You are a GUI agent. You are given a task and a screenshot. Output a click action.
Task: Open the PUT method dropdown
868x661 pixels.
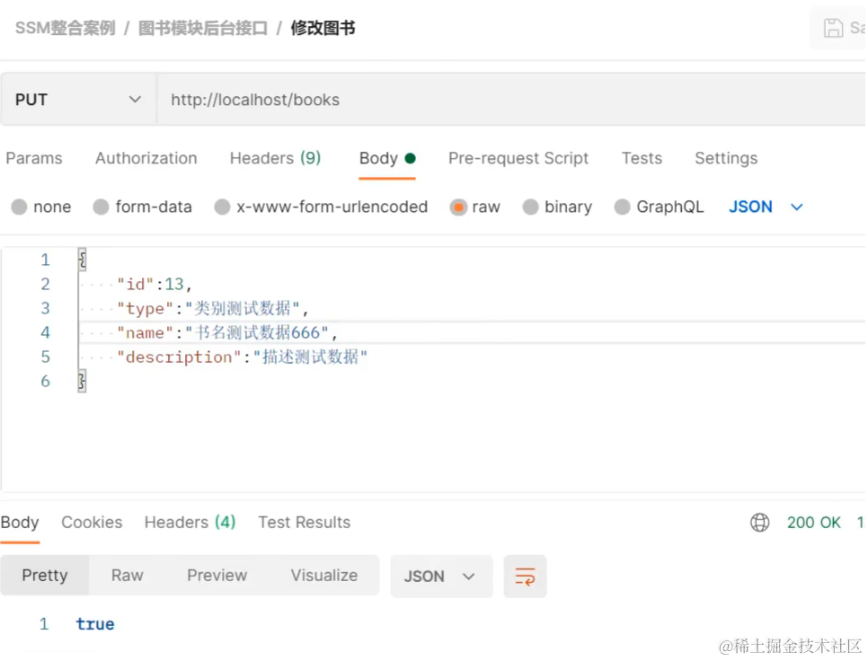point(78,100)
